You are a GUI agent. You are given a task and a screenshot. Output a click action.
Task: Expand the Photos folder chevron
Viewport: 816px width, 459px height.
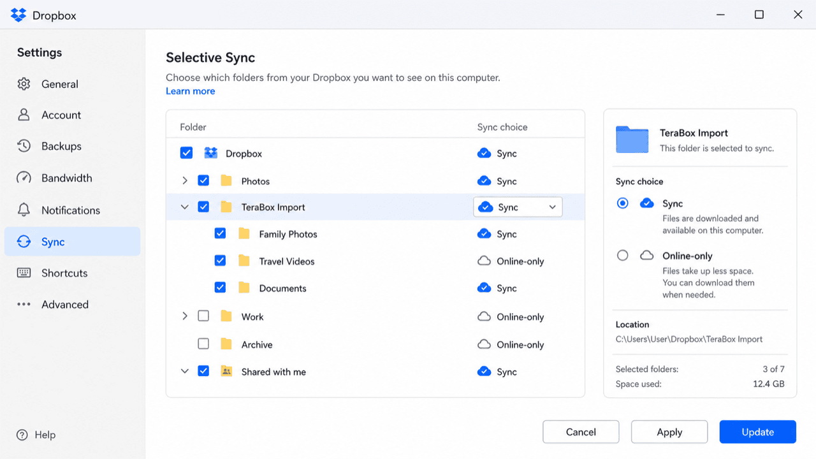[185, 181]
